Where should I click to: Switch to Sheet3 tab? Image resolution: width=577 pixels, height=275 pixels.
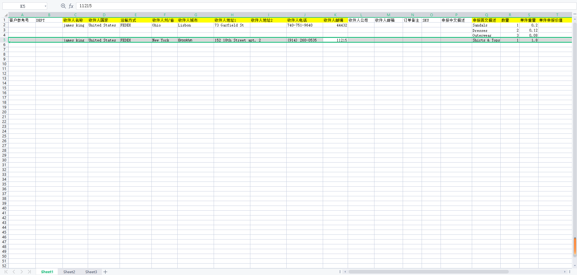pos(91,272)
